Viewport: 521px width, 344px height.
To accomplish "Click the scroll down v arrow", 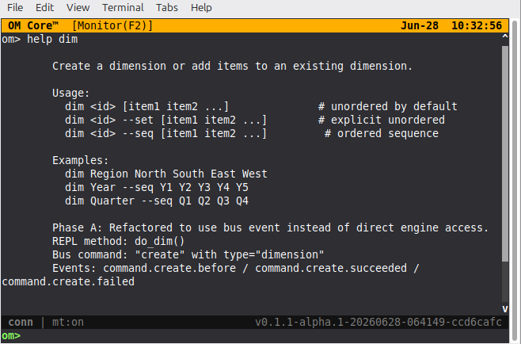I will 505,309.
